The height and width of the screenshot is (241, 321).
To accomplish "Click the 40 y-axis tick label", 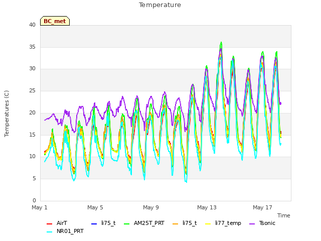I will pyautogui.click(x=32, y=25).
